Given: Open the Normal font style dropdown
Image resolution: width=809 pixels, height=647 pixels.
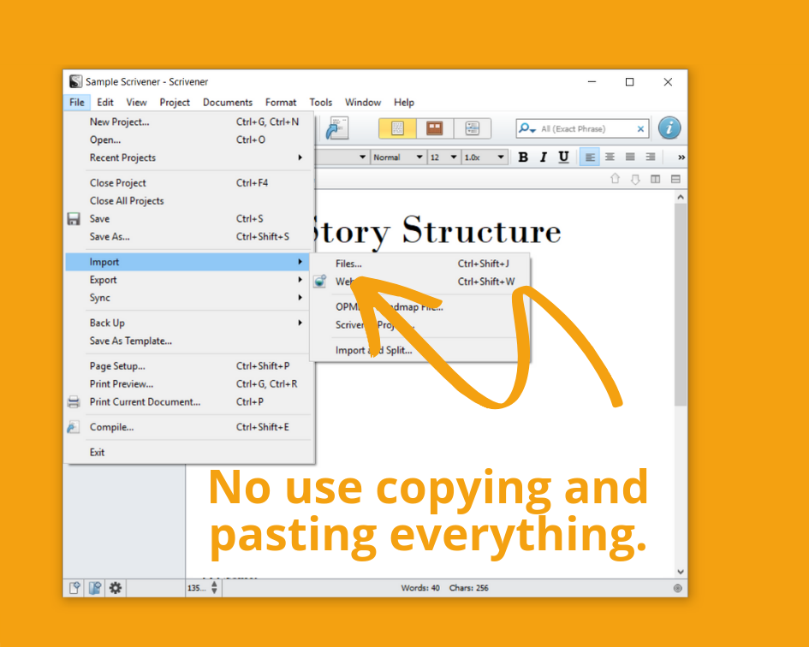Looking at the screenshot, I should click(398, 157).
